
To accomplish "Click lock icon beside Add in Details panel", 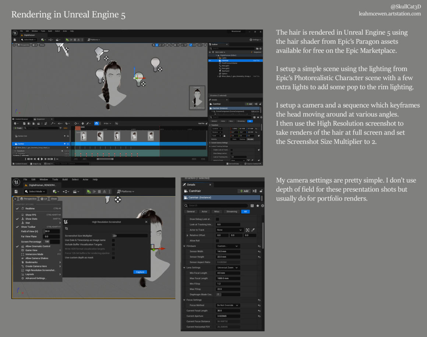I will 261,191.
